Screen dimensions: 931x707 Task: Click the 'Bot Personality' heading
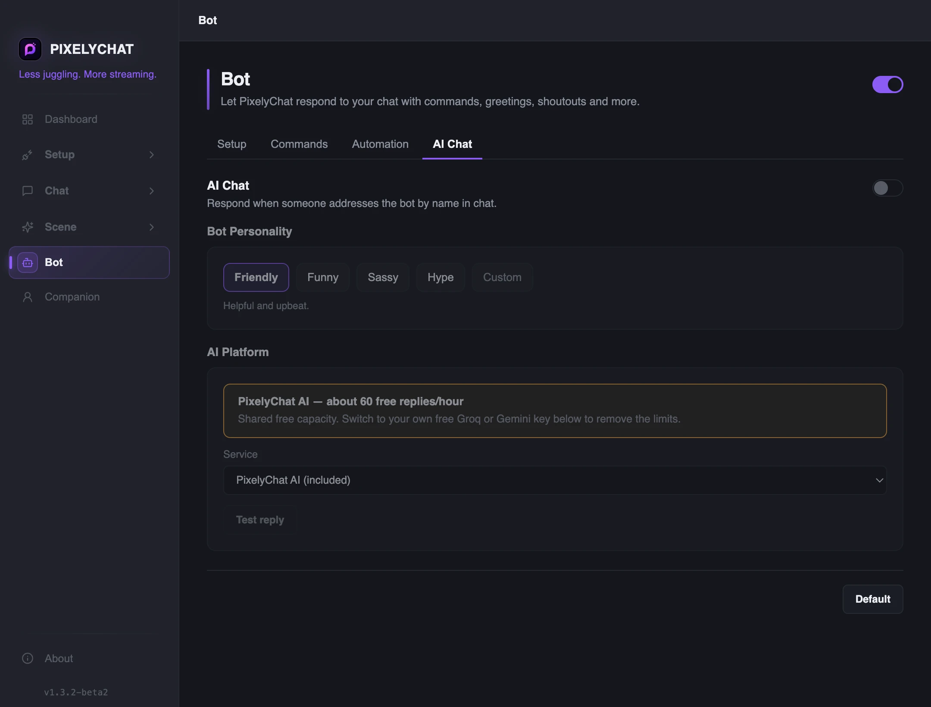coord(250,231)
